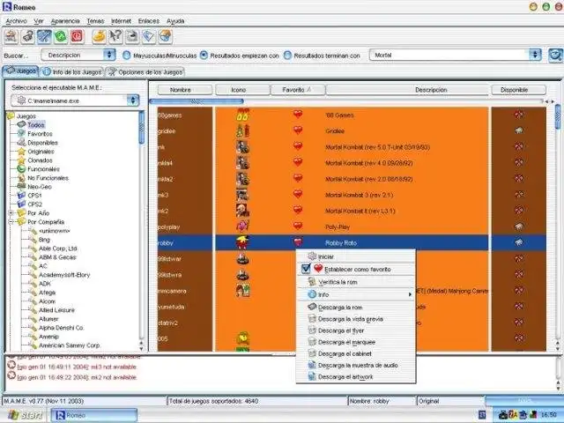Click the cursor with question mark icon
This screenshot has height=423, width=564.
click(115, 37)
